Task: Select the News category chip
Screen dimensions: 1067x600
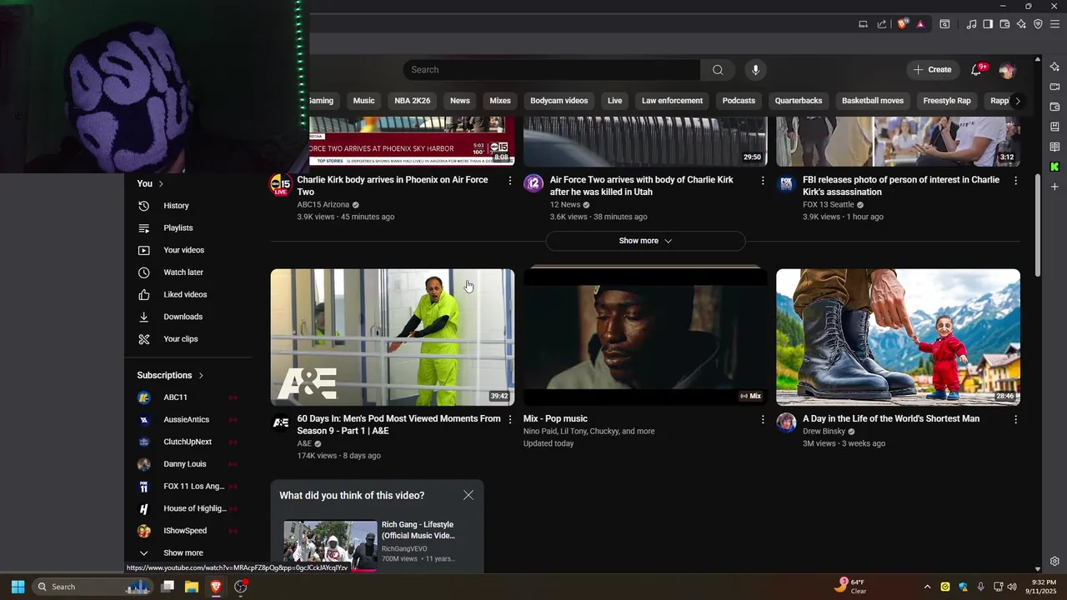Action: (x=460, y=101)
